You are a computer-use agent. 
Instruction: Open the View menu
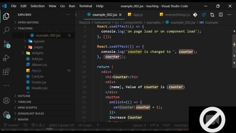coord(52,6)
